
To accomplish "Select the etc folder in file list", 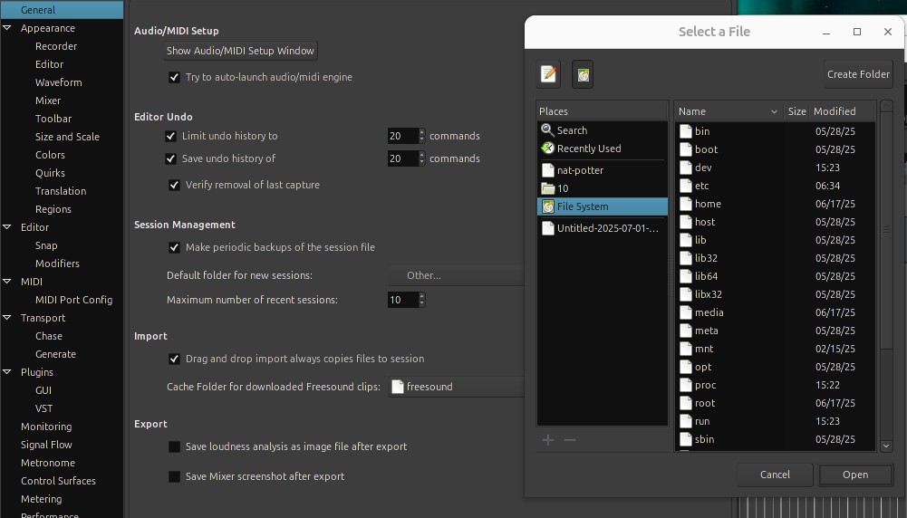I will (x=702, y=186).
